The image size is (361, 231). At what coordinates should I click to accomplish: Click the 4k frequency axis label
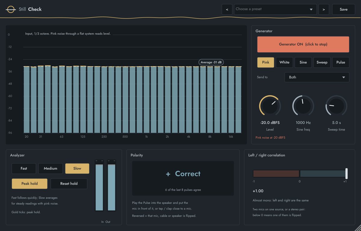click(x=189, y=137)
